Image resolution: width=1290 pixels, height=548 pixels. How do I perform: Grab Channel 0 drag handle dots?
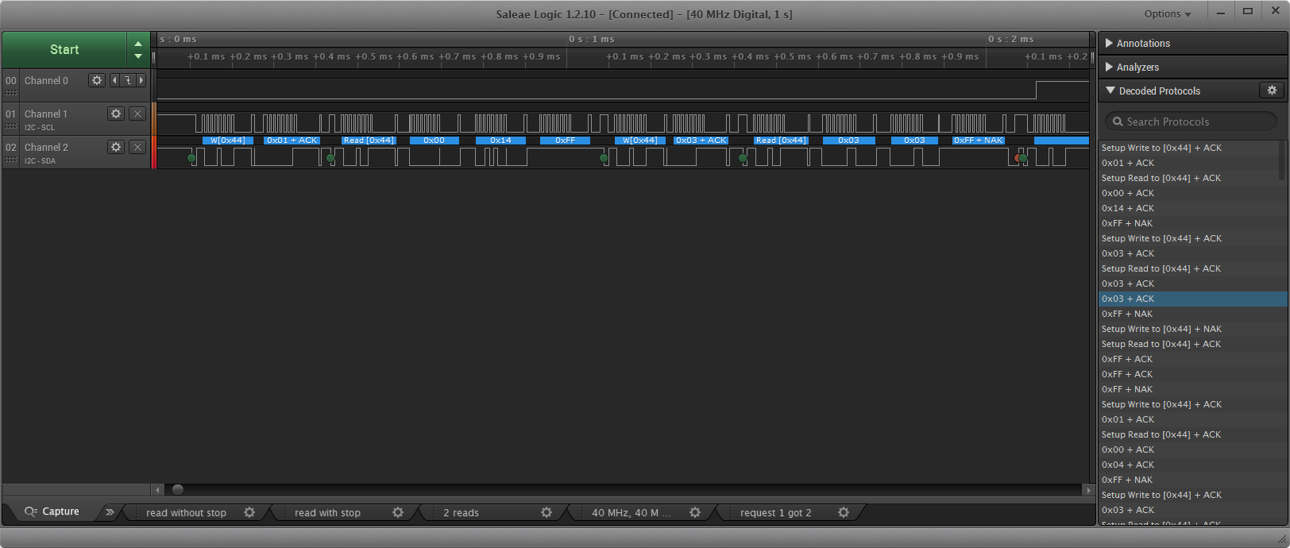[x=11, y=92]
